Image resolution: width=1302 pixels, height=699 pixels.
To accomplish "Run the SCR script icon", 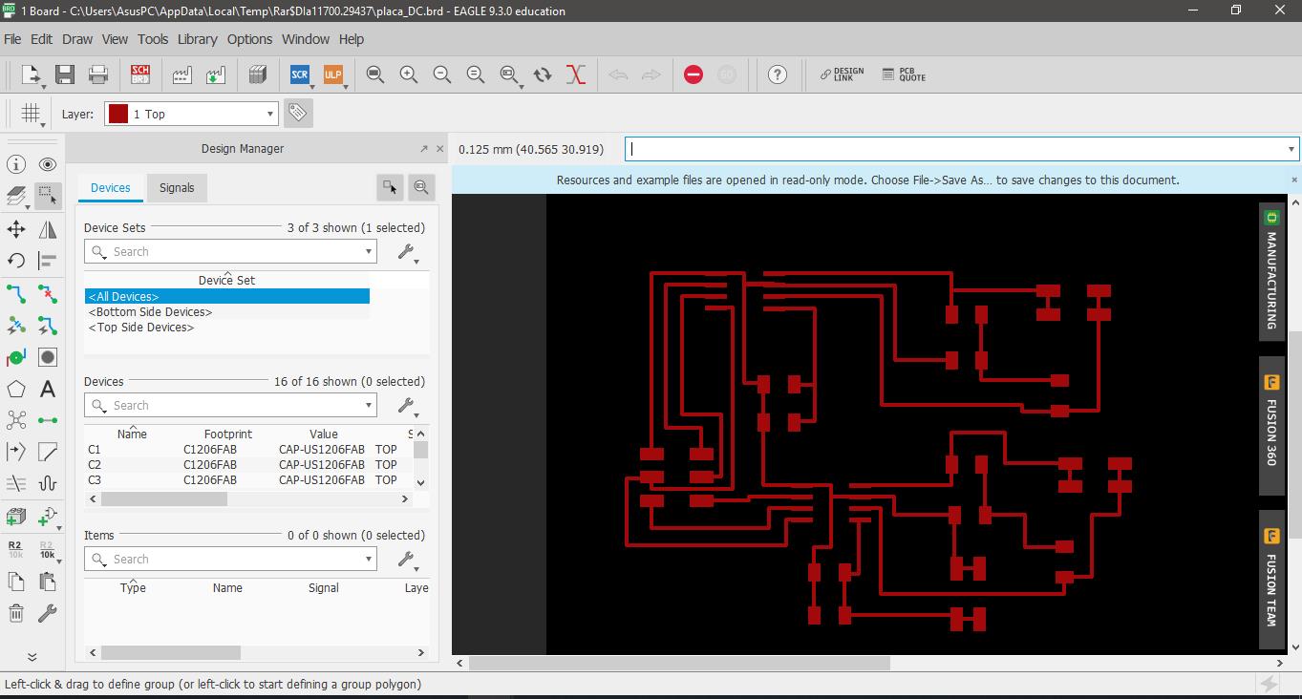I will [x=300, y=74].
